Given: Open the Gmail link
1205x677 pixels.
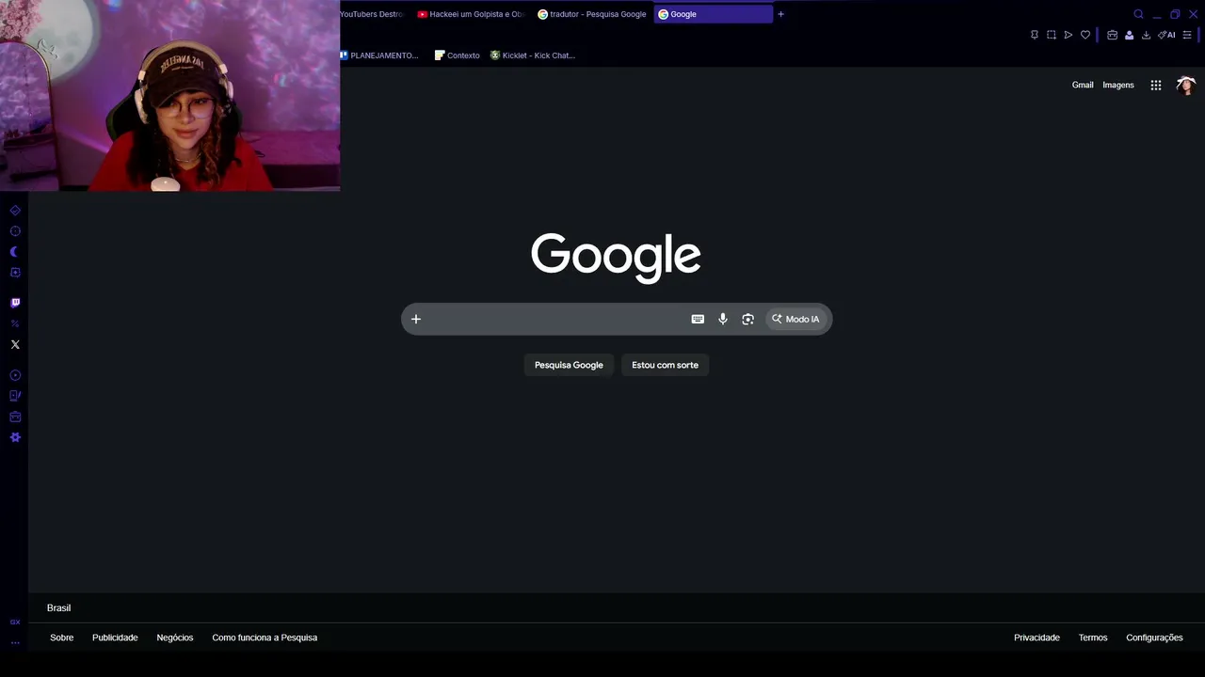Looking at the screenshot, I should coord(1083,85).
